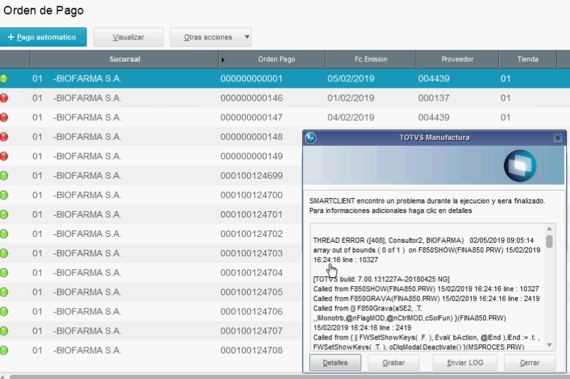The image size is (570, 379).
Task: Click provider code 000137
Action: (433, 98)
